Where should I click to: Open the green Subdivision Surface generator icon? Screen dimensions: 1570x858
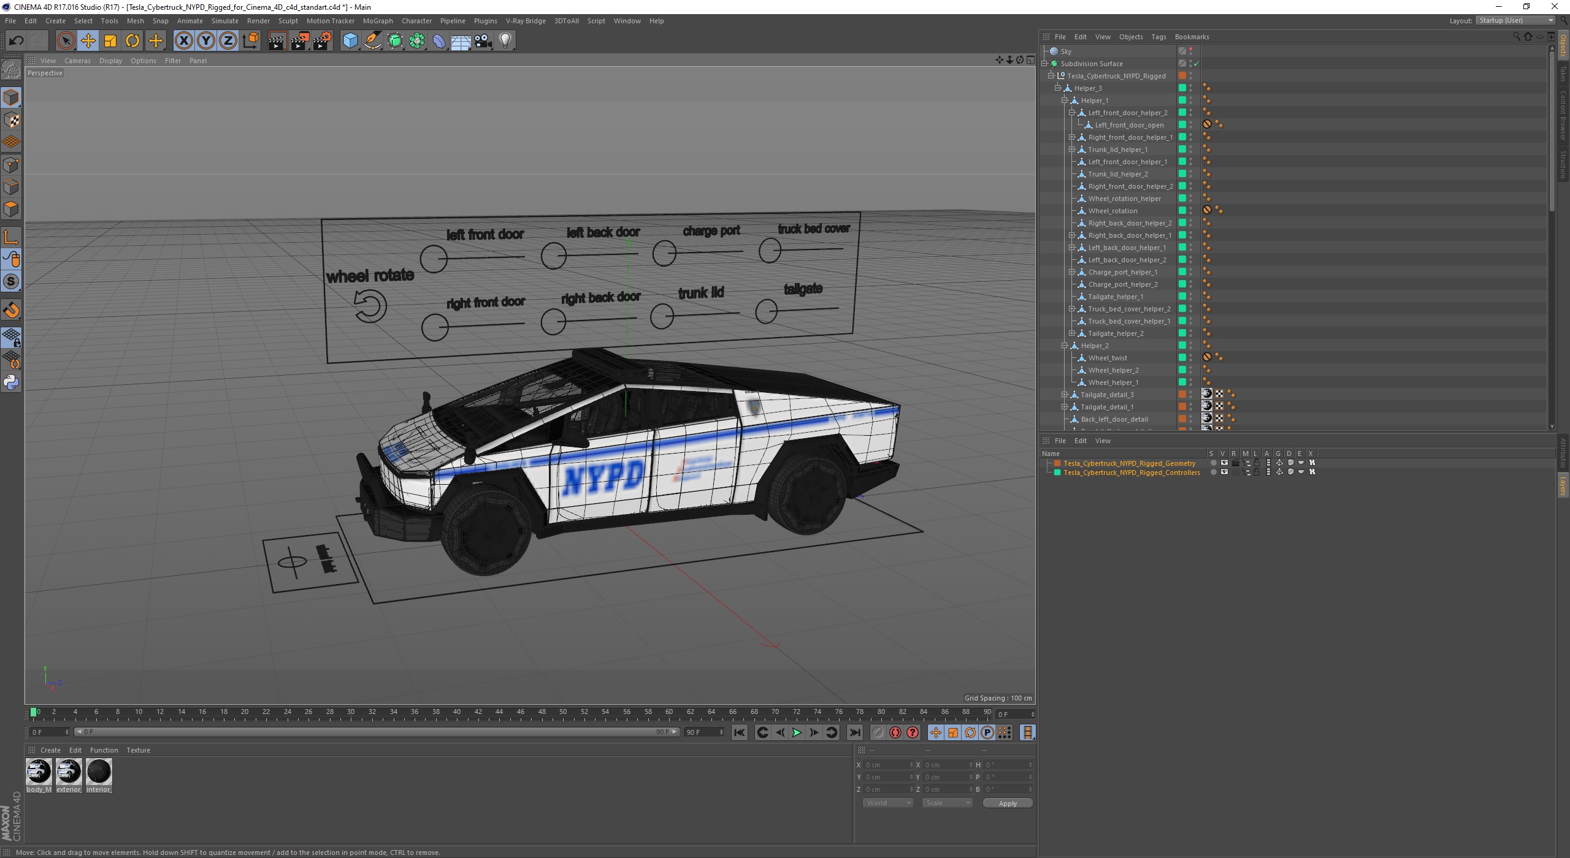click(395, 41)
